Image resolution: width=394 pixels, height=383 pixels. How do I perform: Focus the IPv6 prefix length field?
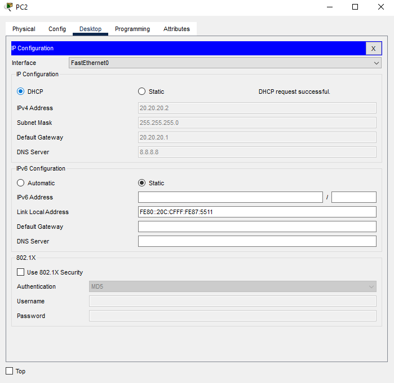(x=354, y=197)
